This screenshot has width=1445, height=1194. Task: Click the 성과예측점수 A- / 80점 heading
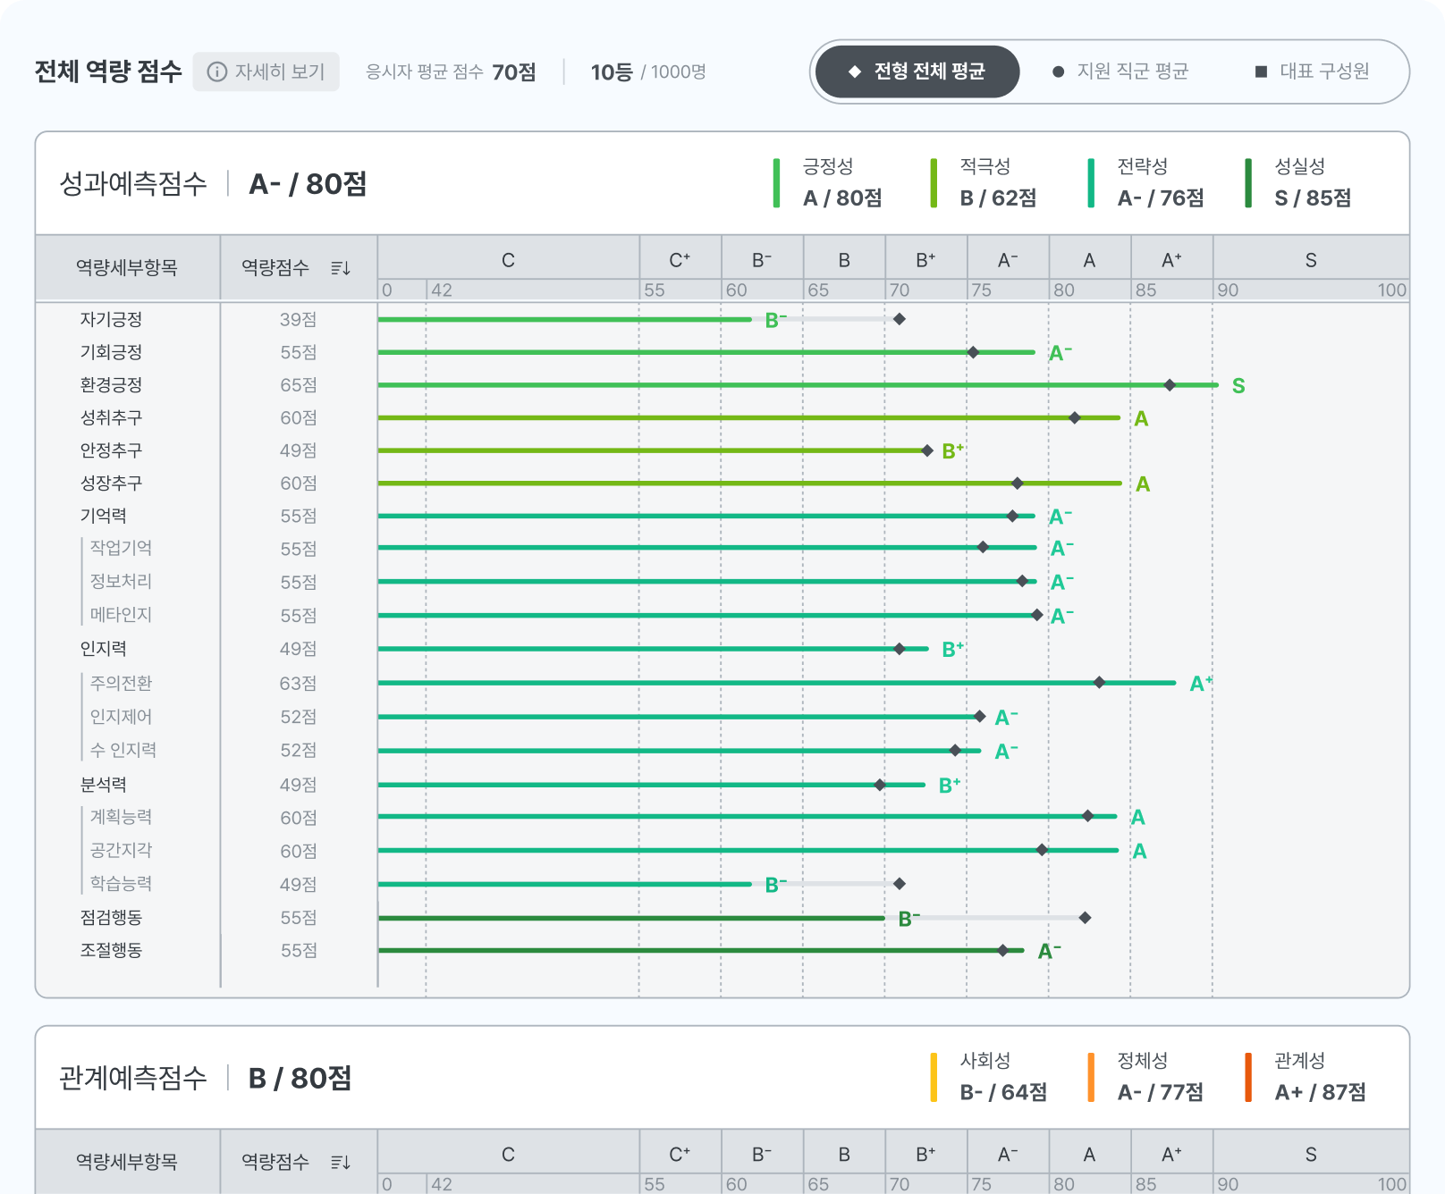coord(213,183)
